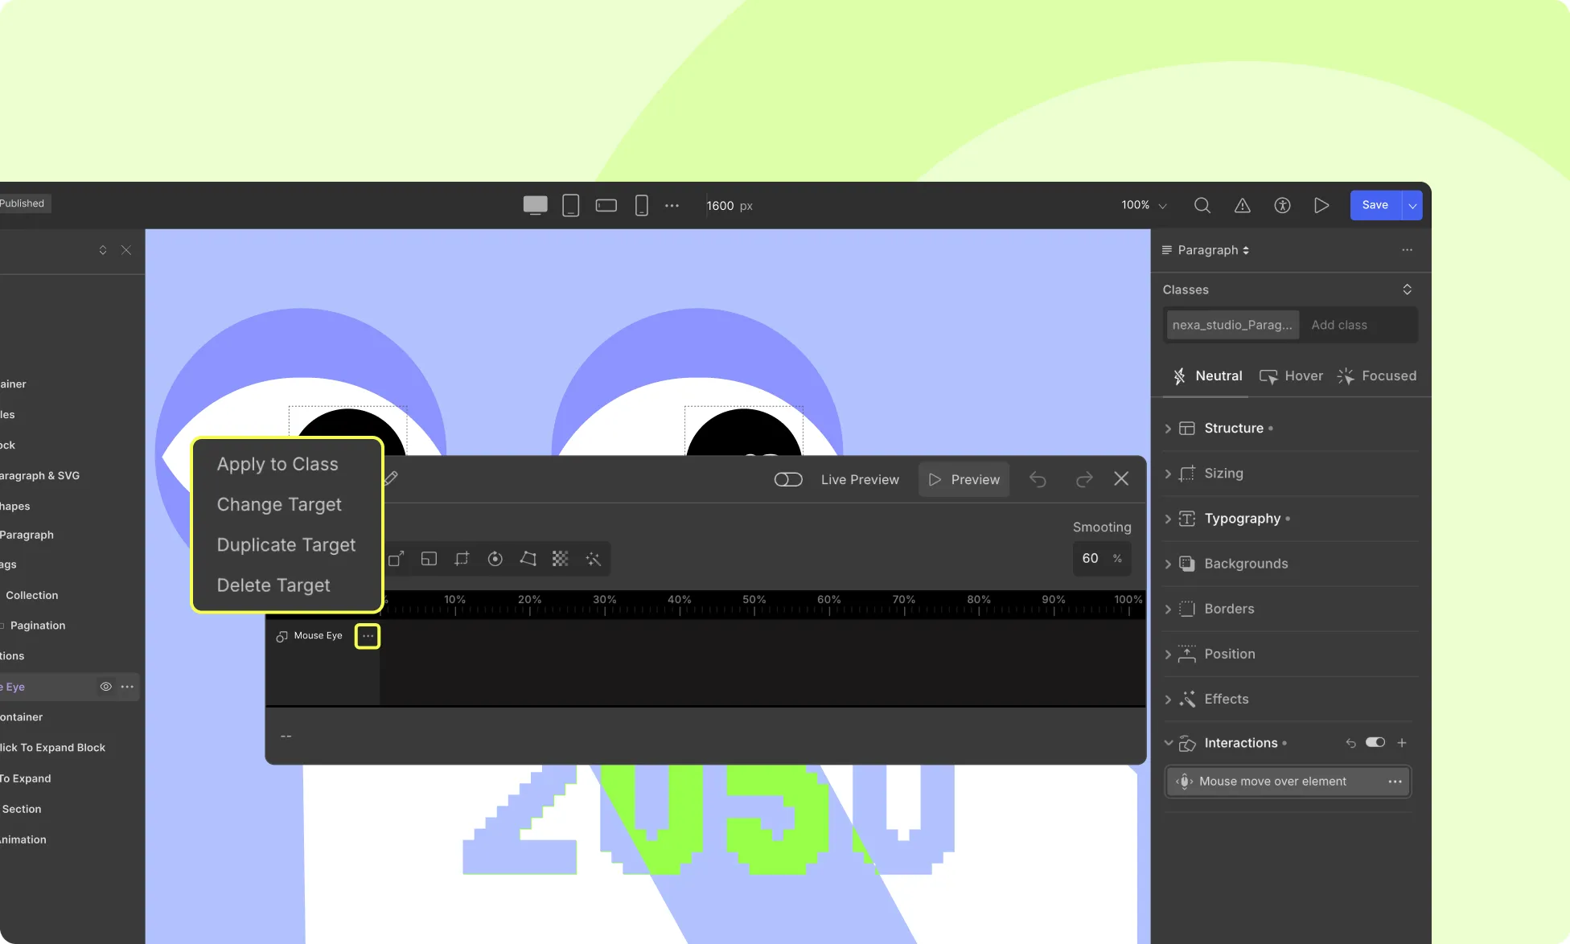Select the desktop breakpoint icon
Viewport: 1570px width, 944px height.
tap(535, 206)
